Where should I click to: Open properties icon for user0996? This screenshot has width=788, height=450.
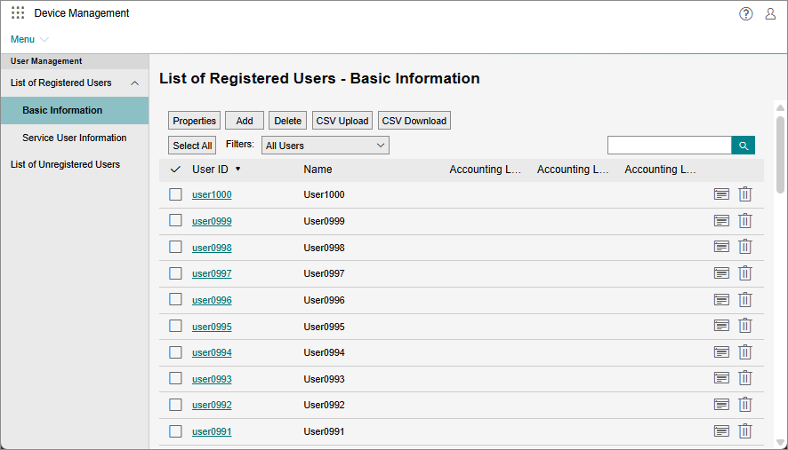[721, 300]
